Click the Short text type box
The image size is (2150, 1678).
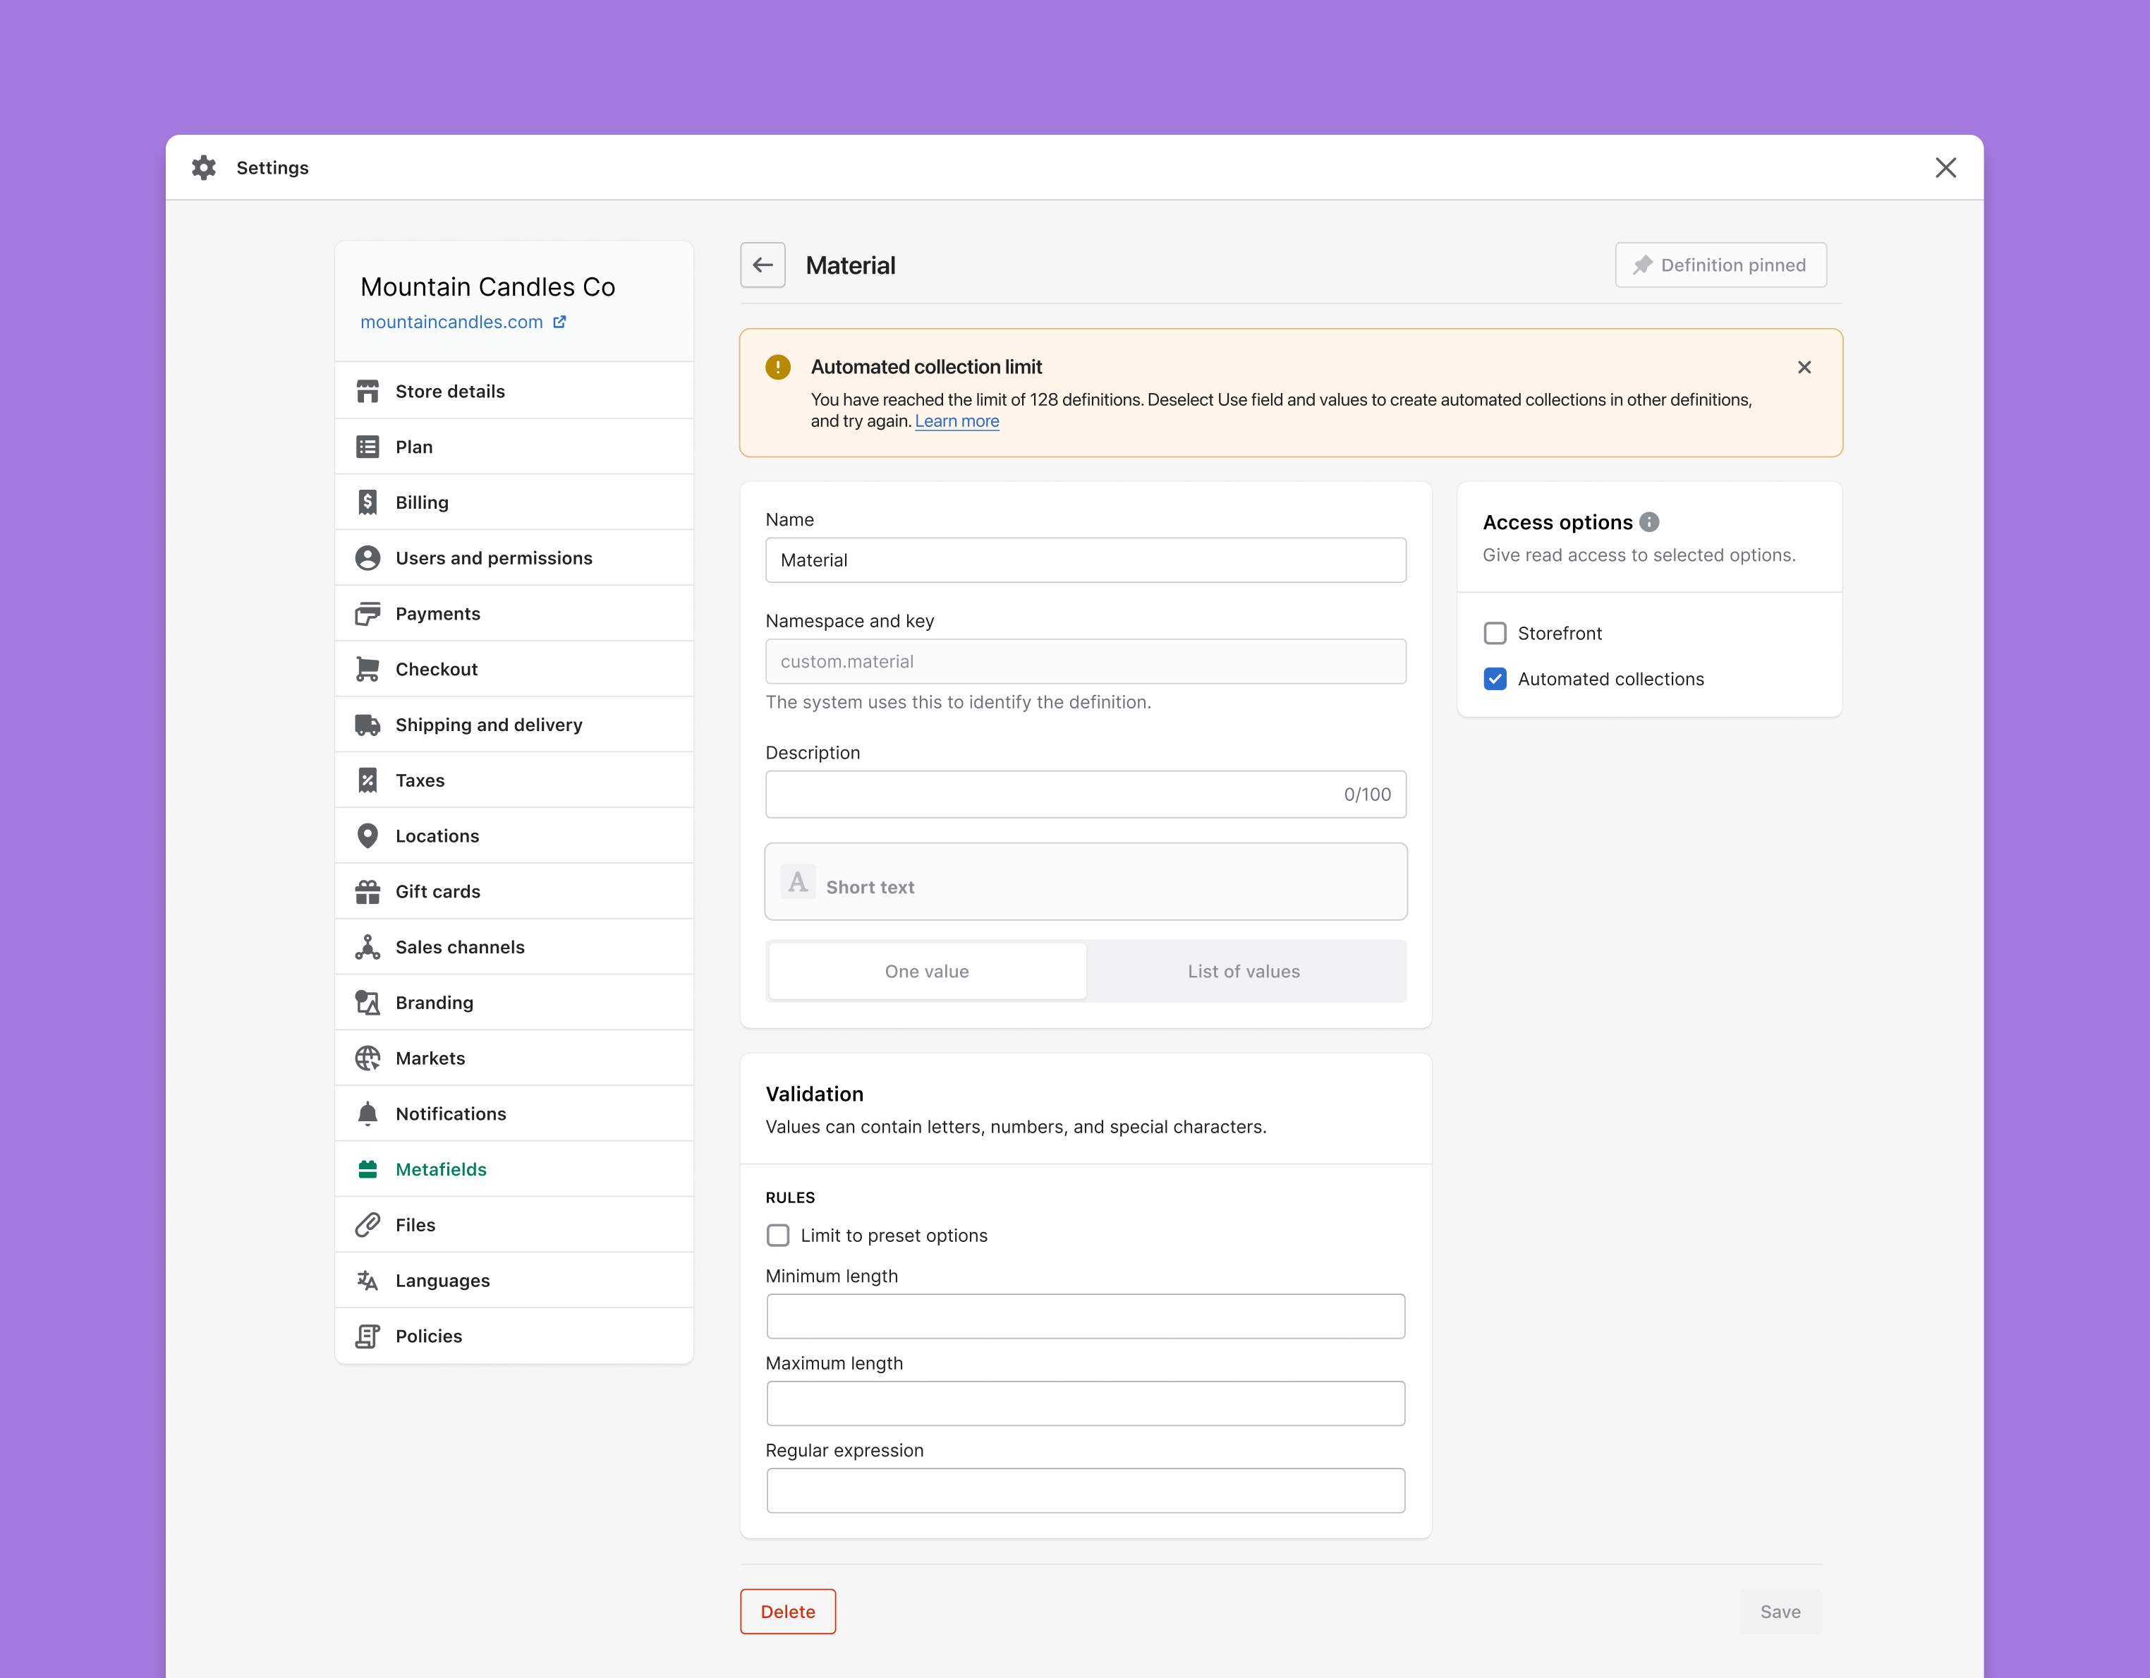coord(1086,881)
